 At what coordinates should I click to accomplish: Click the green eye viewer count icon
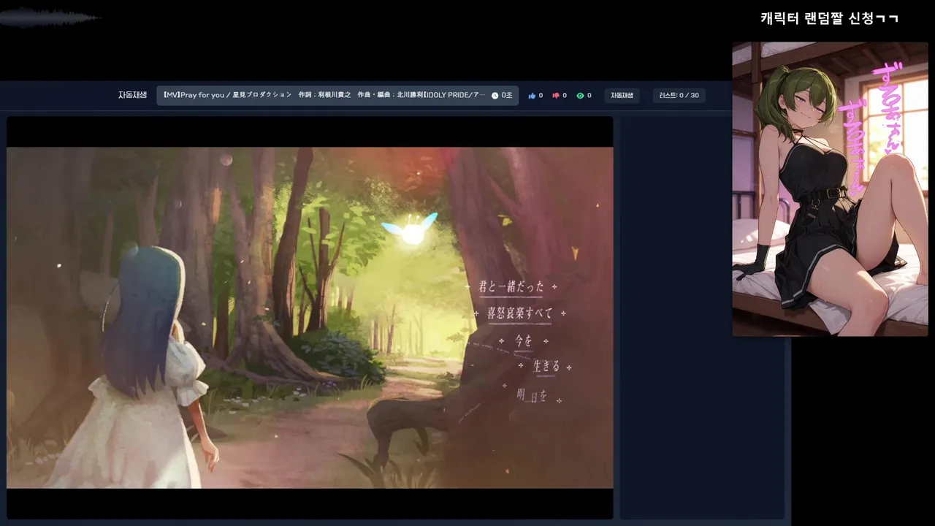click(580, 96)
